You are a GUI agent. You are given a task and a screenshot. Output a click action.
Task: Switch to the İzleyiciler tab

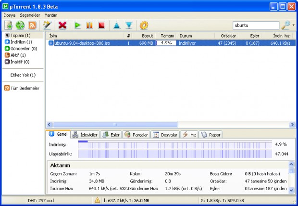point(85,135)
